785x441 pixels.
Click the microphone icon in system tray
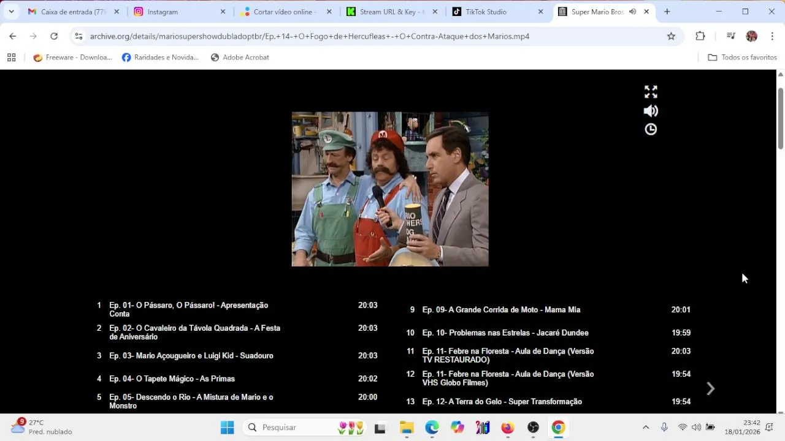(x=664, y=428)
